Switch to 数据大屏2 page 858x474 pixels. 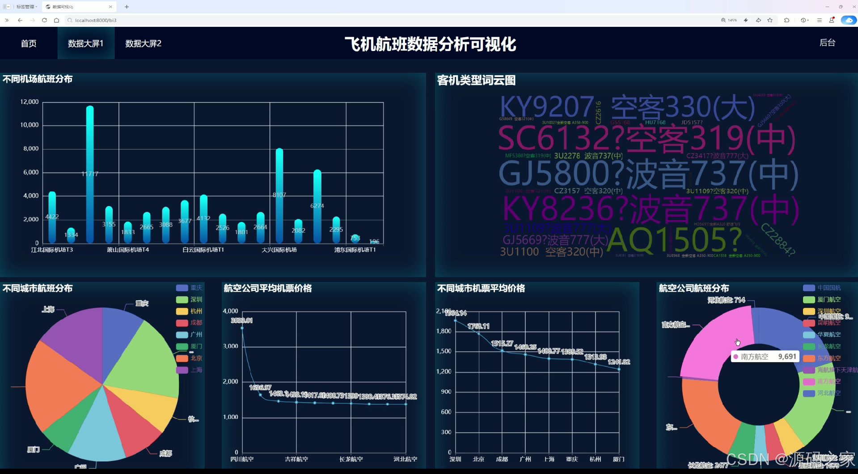pos(144,43)
